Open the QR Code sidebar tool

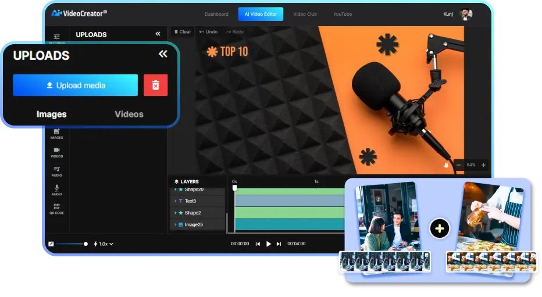[x=56, y=209]
